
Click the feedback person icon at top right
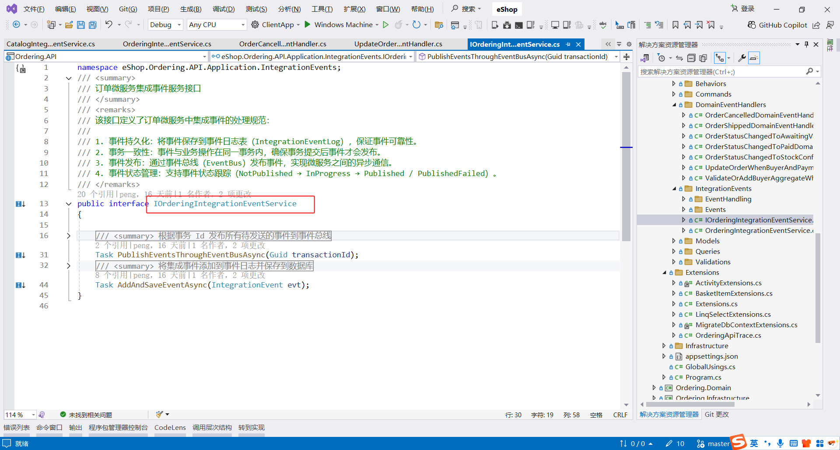830,25
